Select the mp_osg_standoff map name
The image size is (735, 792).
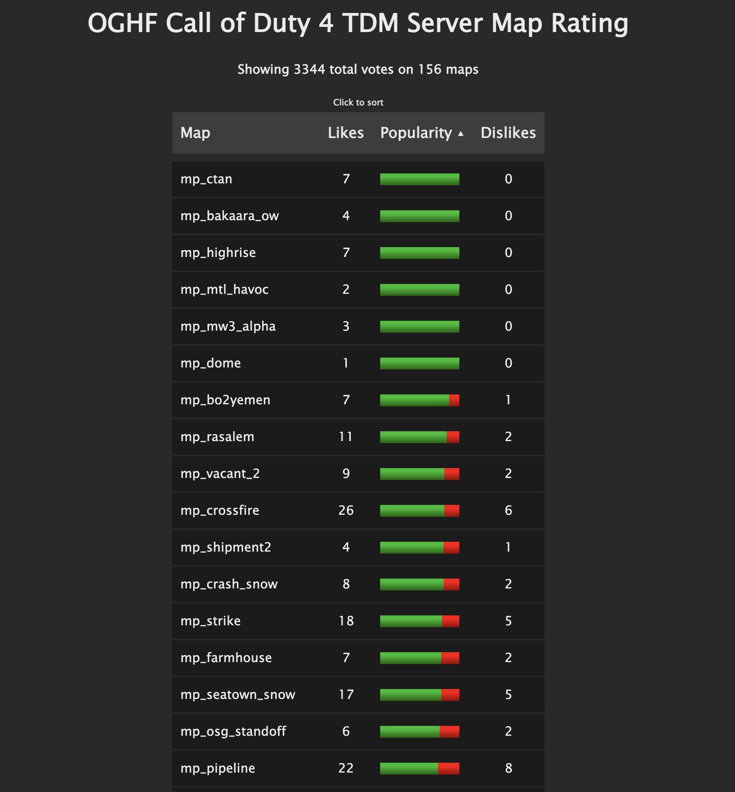coord(233,731)
